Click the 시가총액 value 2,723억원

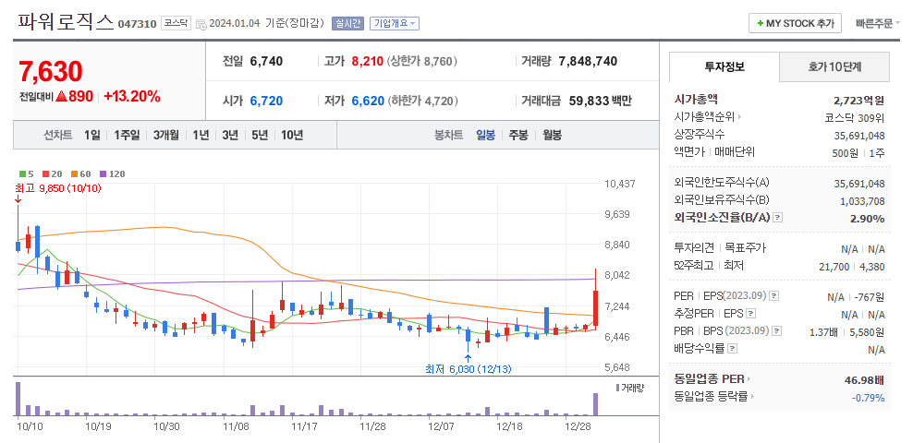tap(858, 100)
